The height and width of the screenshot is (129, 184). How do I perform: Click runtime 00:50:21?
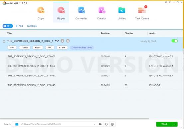tap(105, 66)
